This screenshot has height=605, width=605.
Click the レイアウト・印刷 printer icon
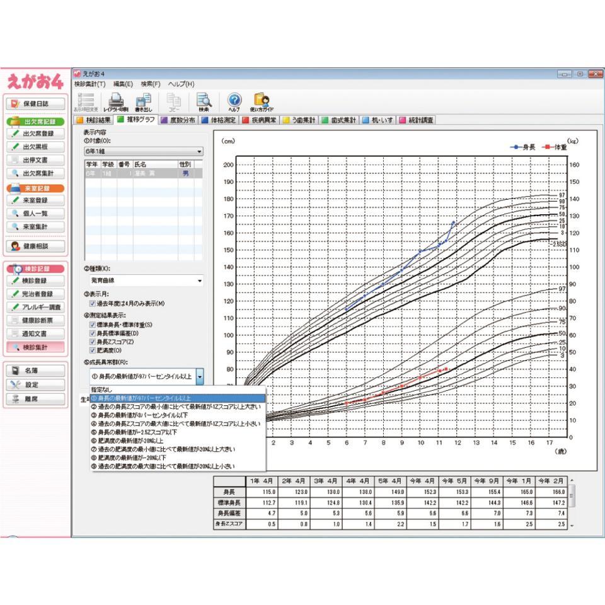pyautogui.click(x=116, y=102)
